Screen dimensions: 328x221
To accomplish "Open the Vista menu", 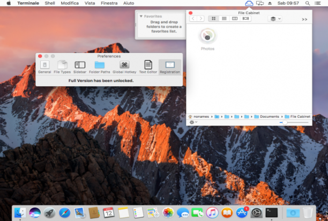I will (90, 3).
